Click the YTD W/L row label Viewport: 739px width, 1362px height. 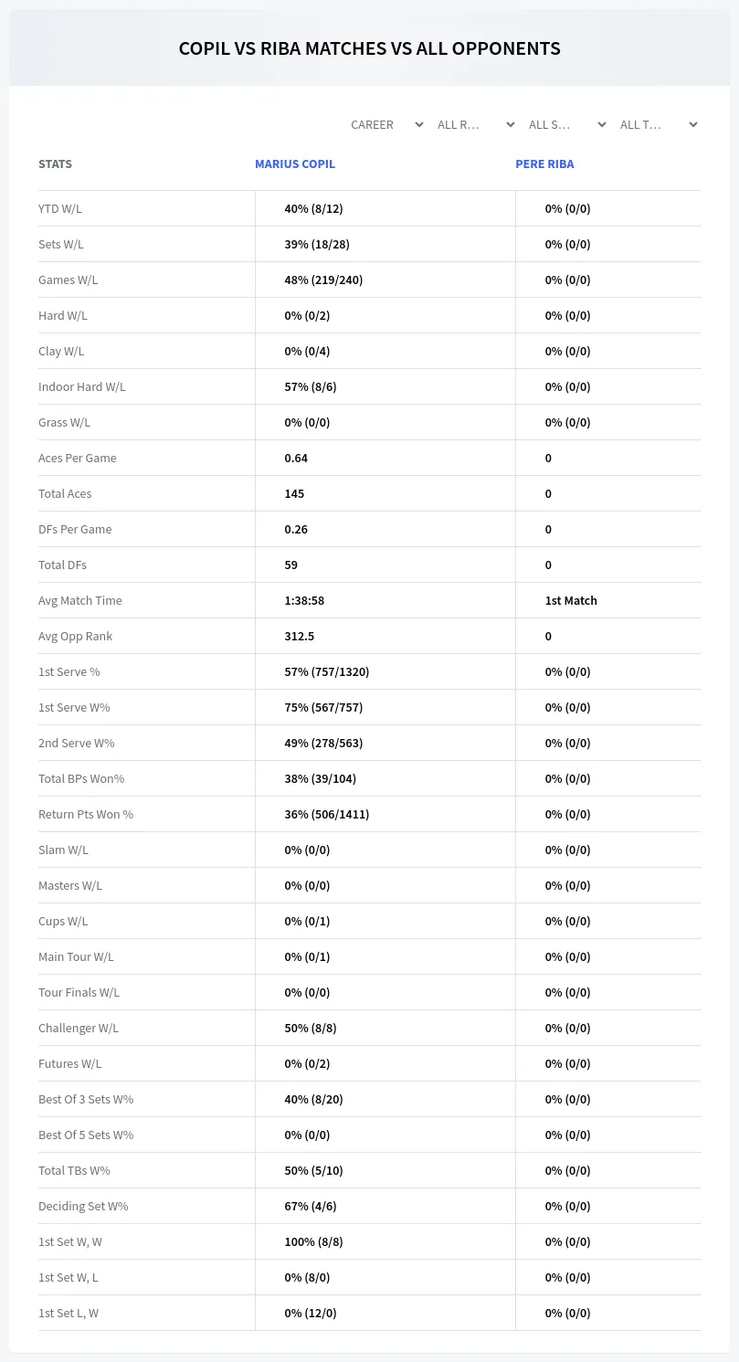click(60, 208)
